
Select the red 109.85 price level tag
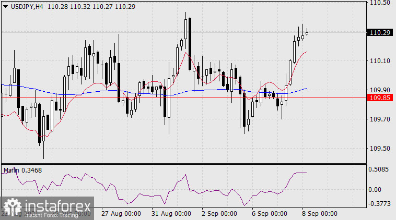[380, 97]
